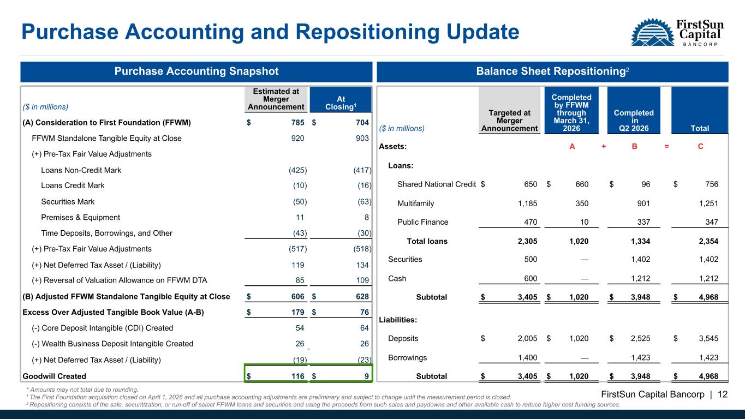Select the 'Borrowings' row label

408,357
